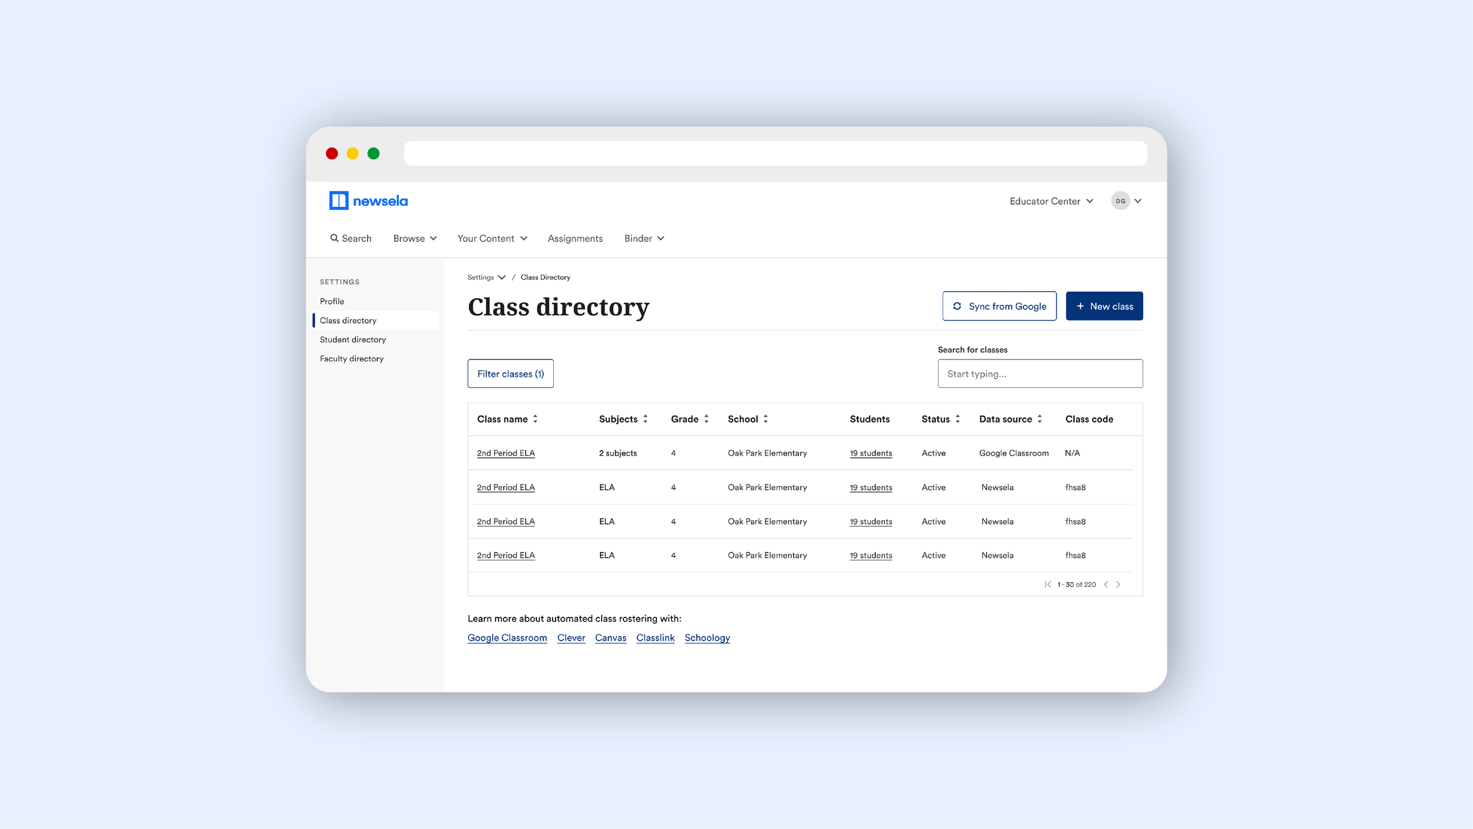Click the Sync from Google button
The width and height of the screenshot is (1473, 829).
(x=999, y=306)
